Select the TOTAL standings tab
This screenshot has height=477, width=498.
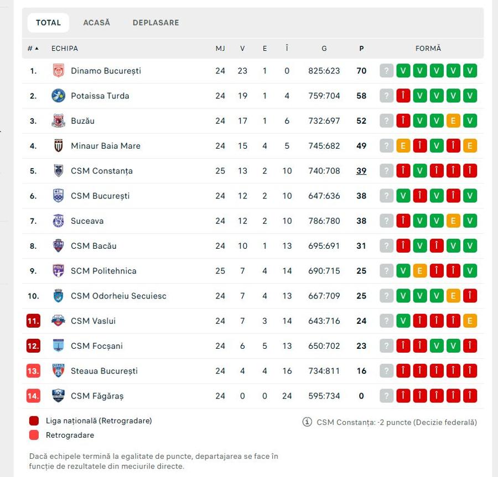click(x=48, y=23)
